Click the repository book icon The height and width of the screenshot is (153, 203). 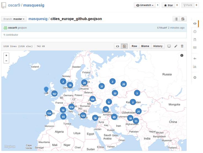click(x=4, y=5)
